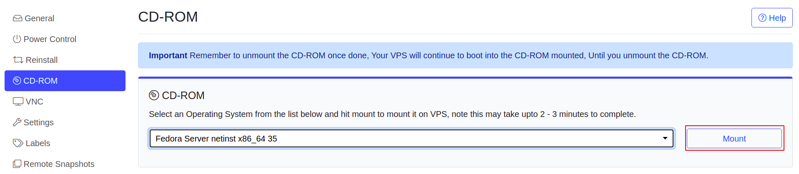799x174 pixels.
Task: Click the General inbox tray icon
Action: coord(18,18)
